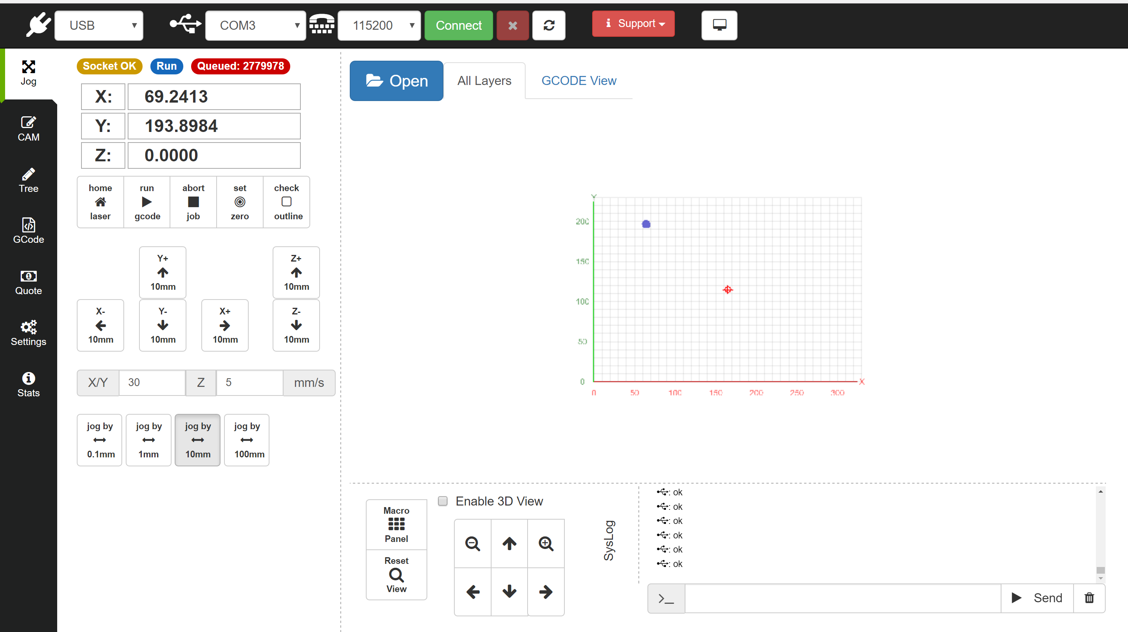This screenshot has width=1128, height=632.
Task: Expand the Support dropdown menu
Action: (634, 23)
